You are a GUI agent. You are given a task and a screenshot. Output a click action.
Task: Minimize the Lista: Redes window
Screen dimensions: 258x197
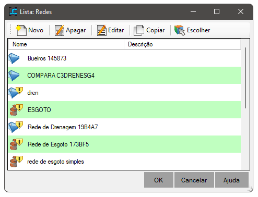(x=193, y=11)
